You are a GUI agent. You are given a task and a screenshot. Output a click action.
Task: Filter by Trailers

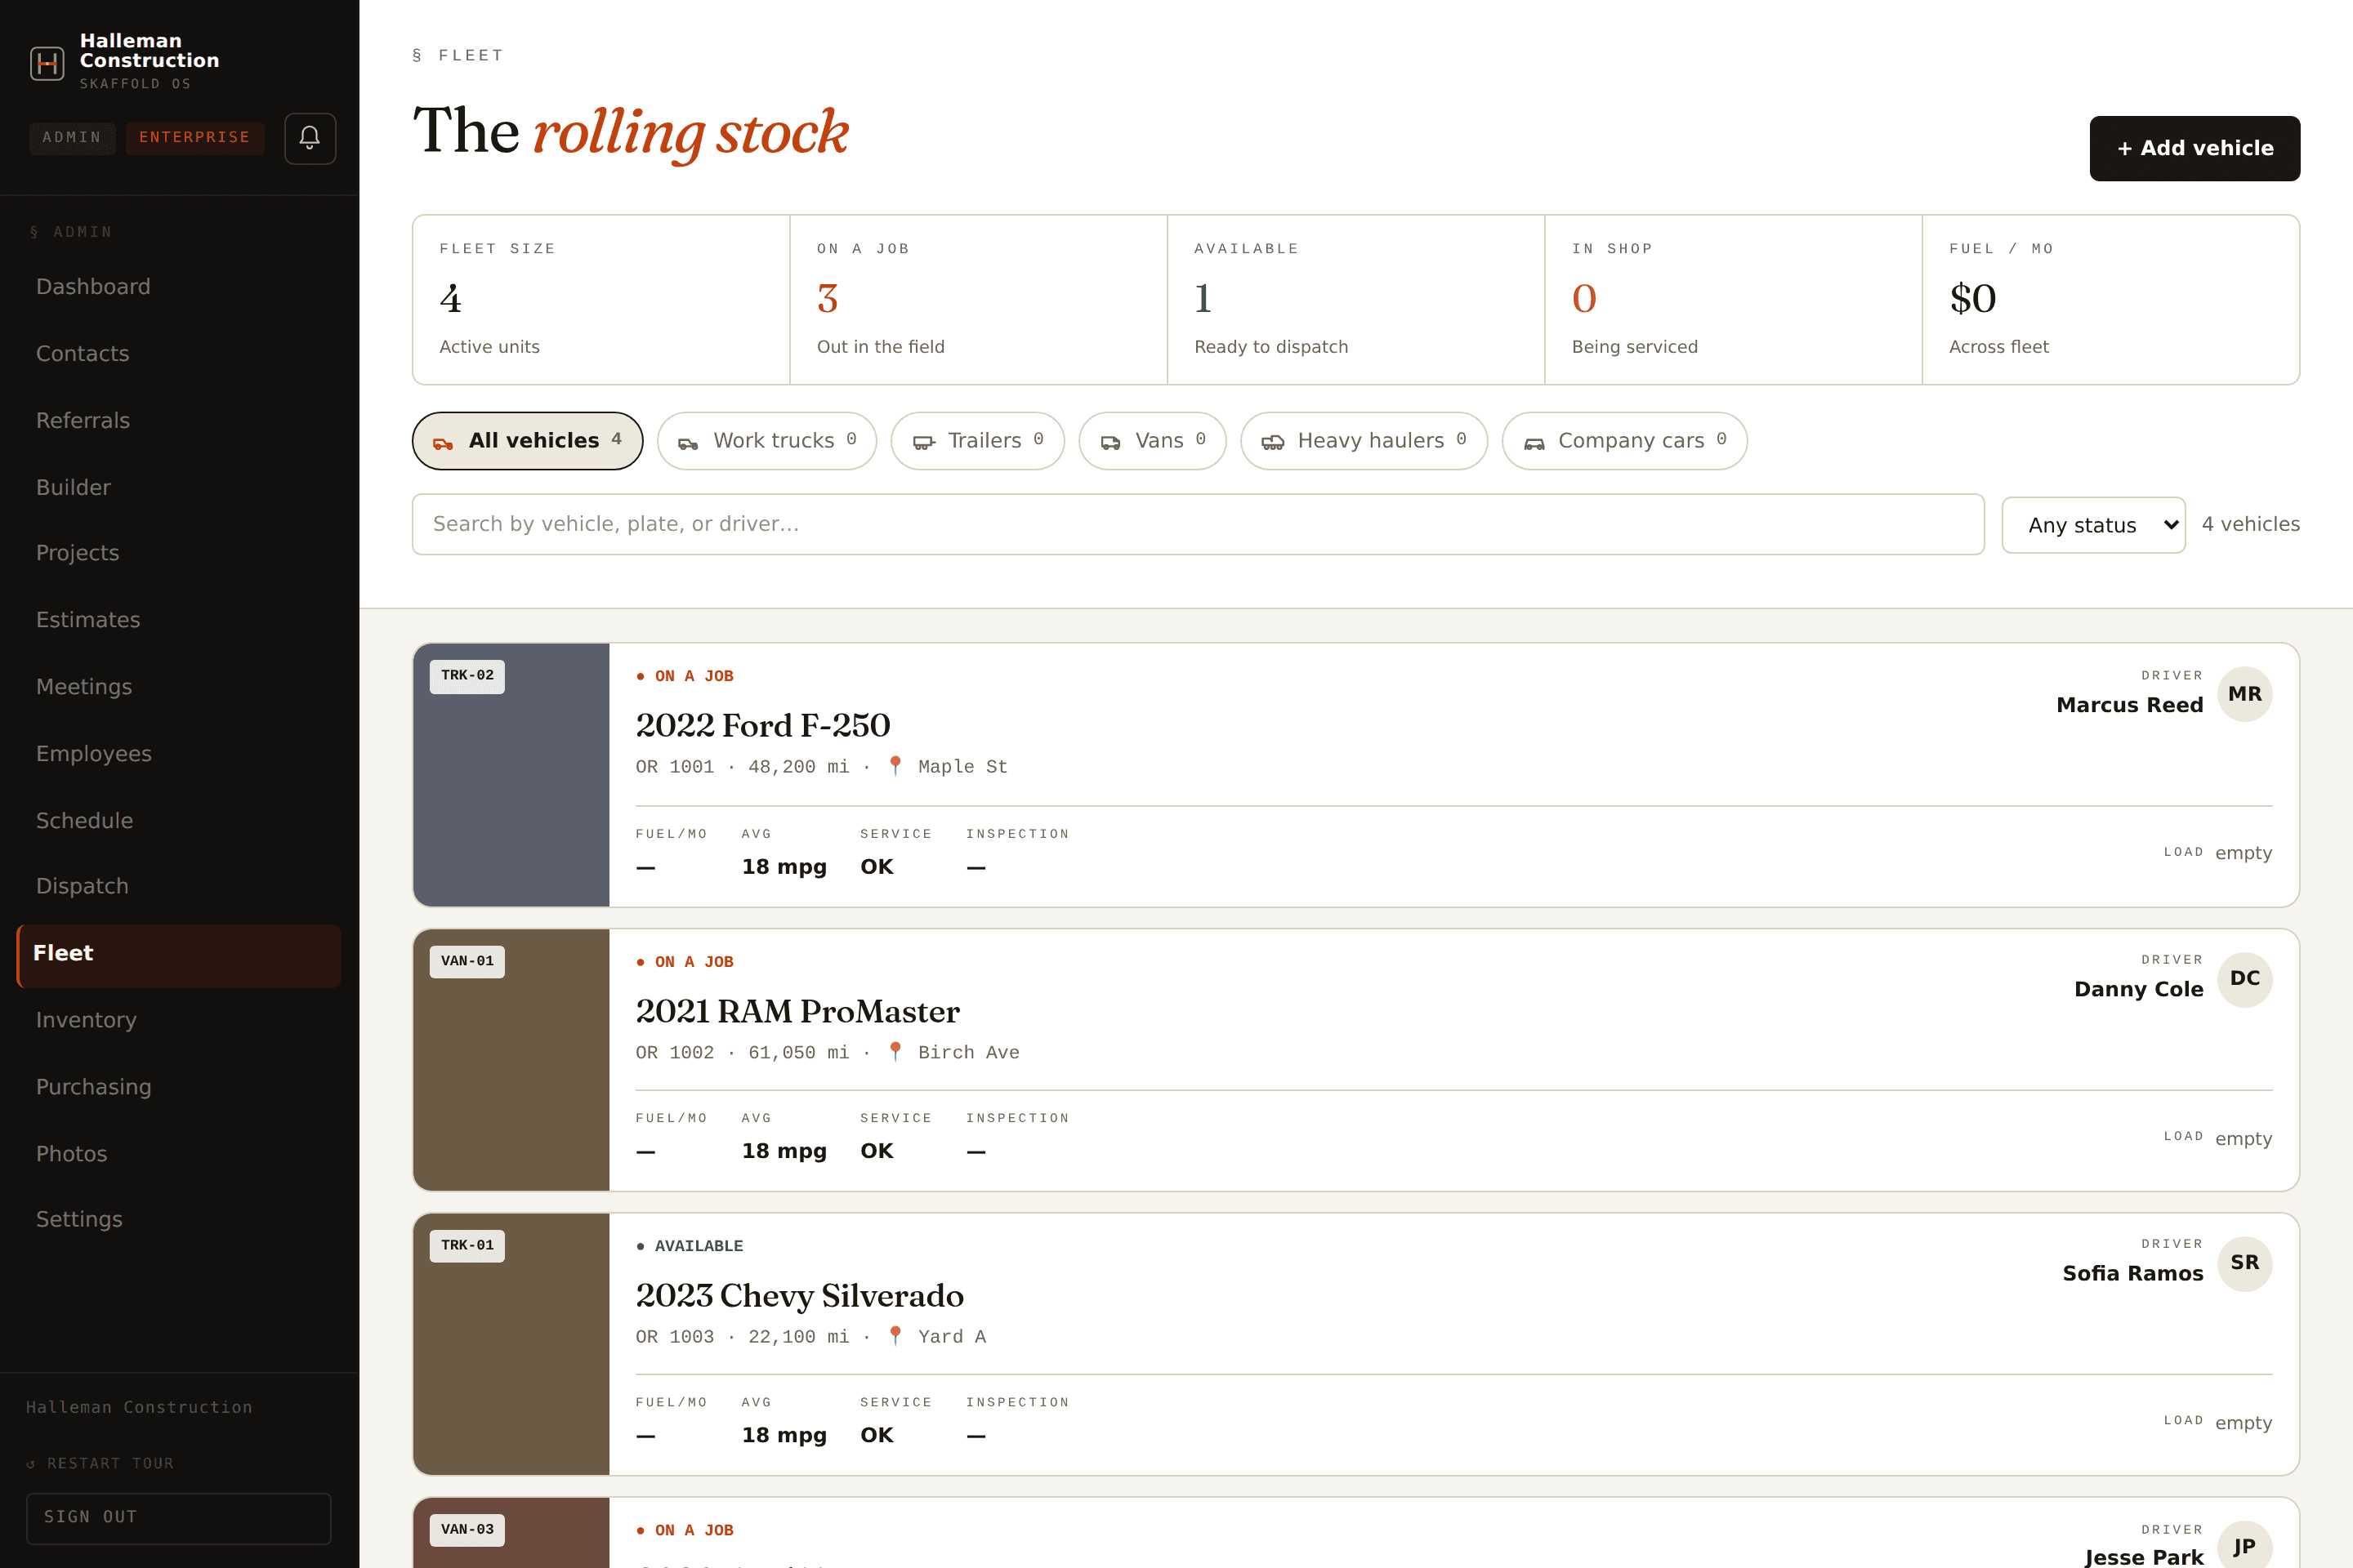(x=977, y=441)
